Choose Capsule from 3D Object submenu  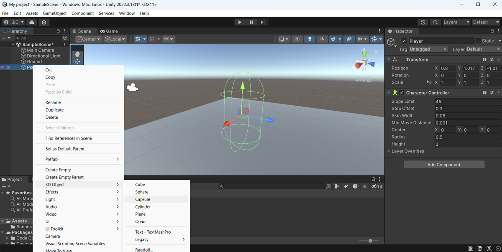[x=156, y=199]
